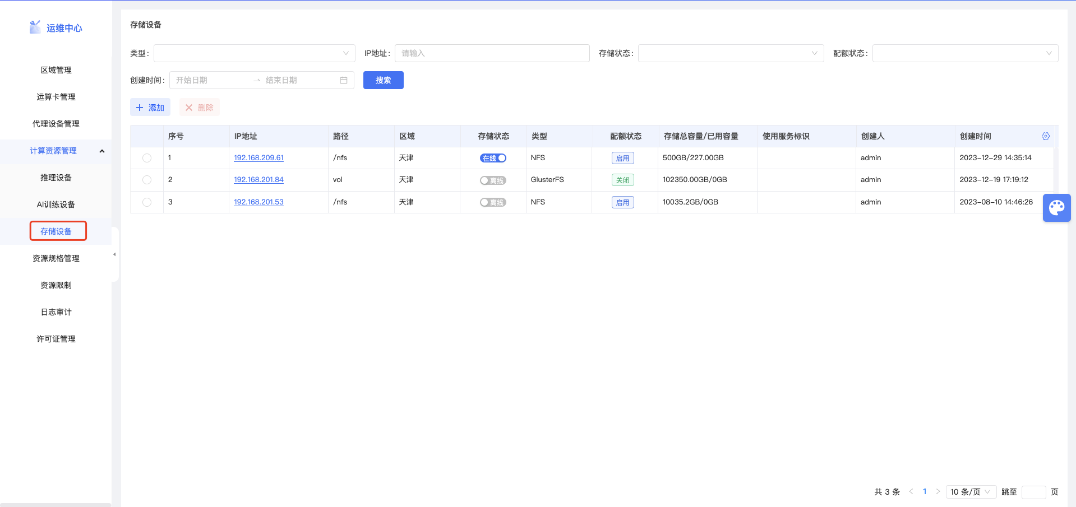Click the 结束日期 date field

[299, 80]
